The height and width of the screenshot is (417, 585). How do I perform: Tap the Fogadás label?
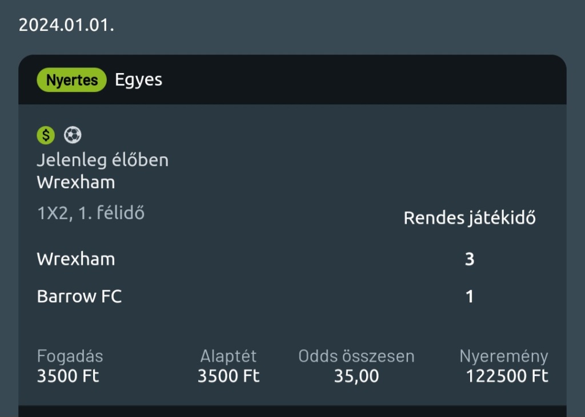pos(70,357)
